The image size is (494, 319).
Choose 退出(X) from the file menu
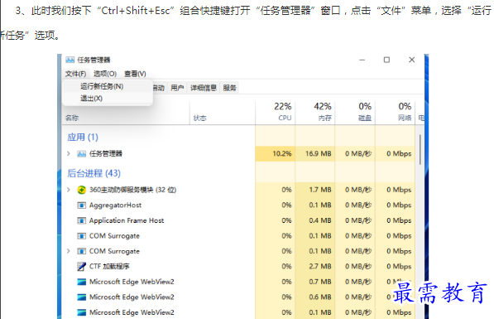tap(91, 99)
